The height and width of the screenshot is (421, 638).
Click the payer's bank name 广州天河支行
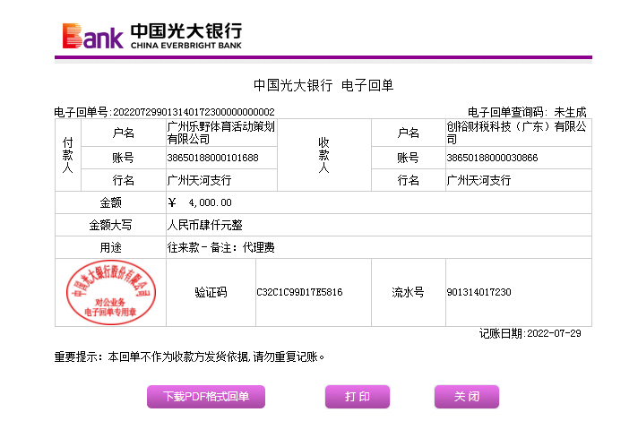(199, 180)
